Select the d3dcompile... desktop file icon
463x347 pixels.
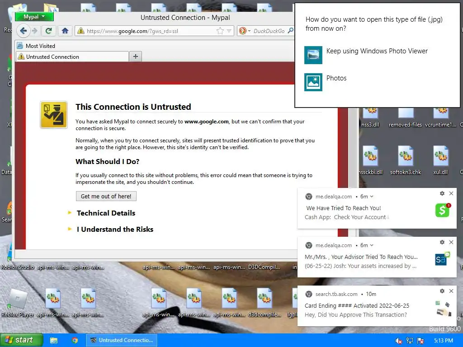264,298
